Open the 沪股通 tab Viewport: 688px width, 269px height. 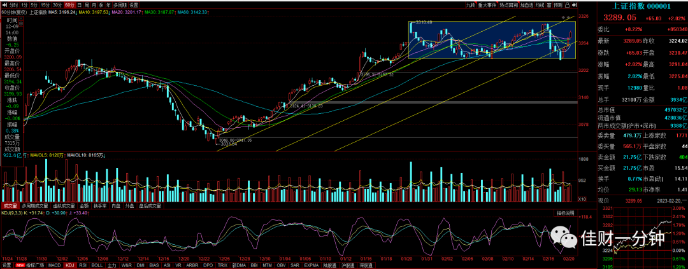point(347,265)
